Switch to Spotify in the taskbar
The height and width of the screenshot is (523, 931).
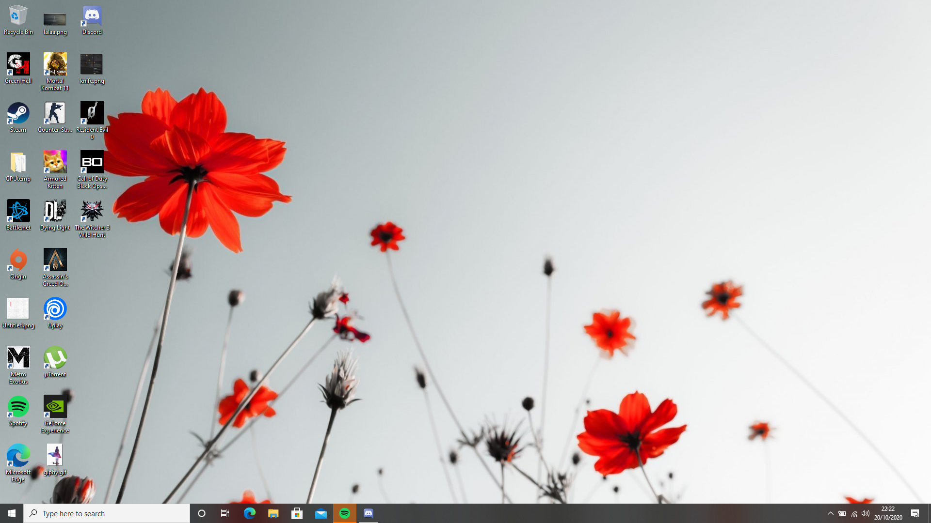(x=345, y=513)
